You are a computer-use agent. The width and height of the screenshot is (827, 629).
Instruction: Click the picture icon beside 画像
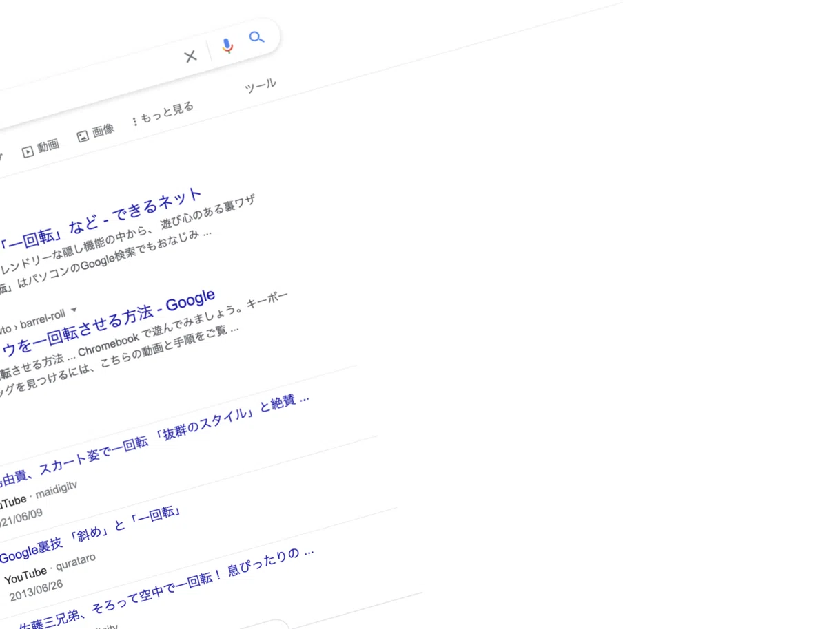point(83,136)
